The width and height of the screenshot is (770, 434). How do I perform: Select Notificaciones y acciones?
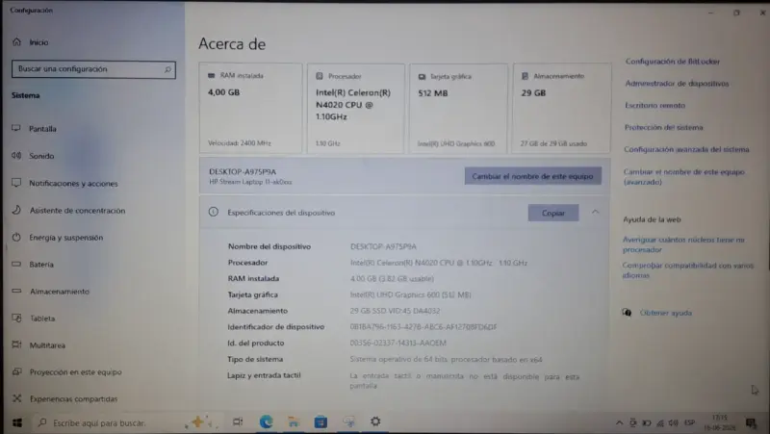pos(64,183)
